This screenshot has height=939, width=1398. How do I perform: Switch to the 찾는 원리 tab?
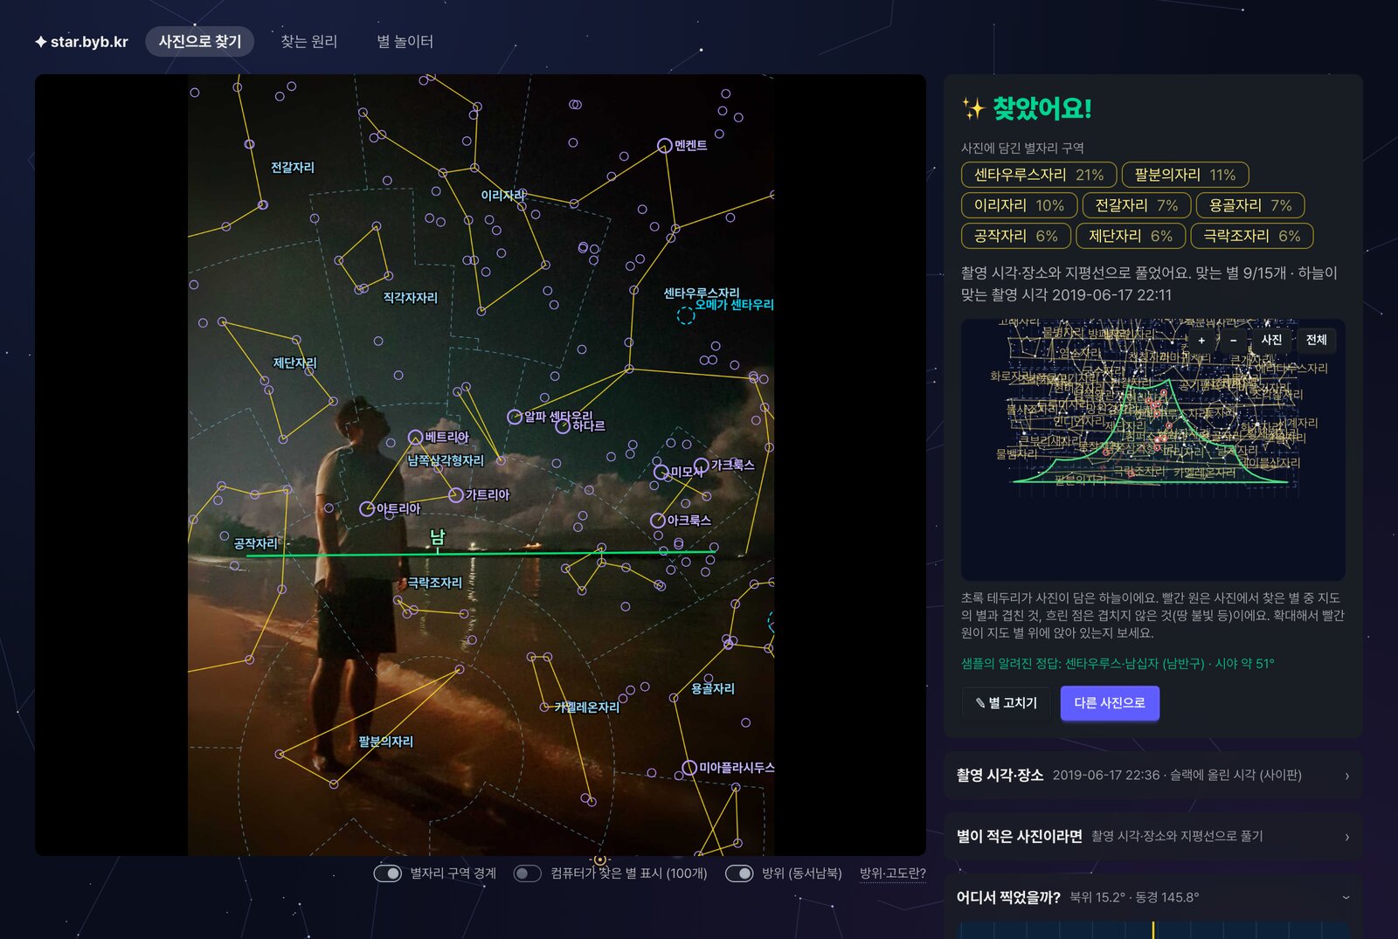[x=308, y=41]
